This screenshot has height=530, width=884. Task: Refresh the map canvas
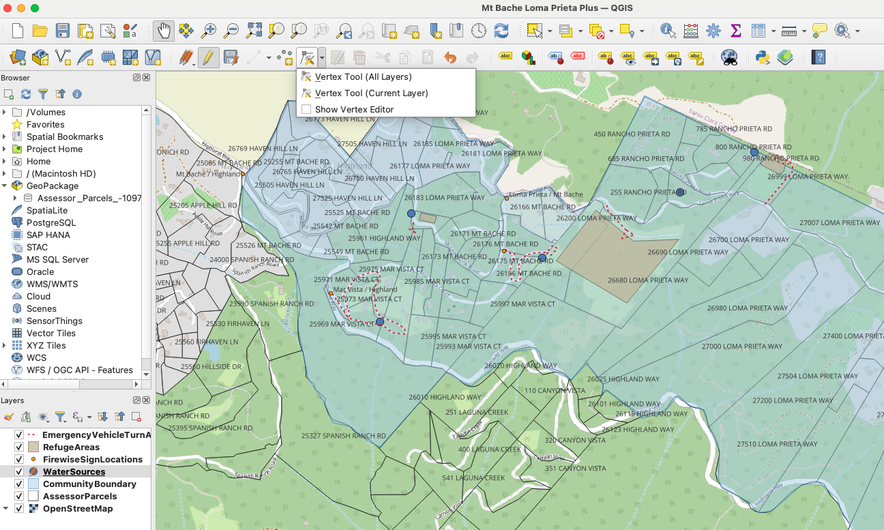tap(501, 31)
